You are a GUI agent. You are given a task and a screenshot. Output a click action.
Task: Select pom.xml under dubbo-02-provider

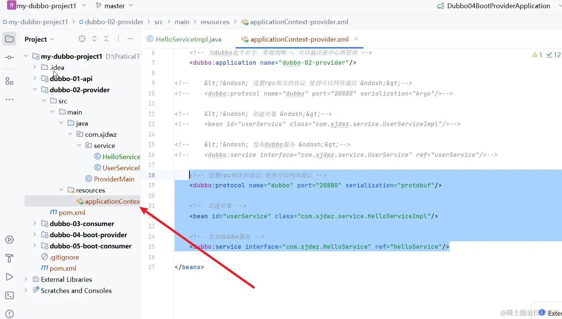pyautogui.click(x=68, y=212)
